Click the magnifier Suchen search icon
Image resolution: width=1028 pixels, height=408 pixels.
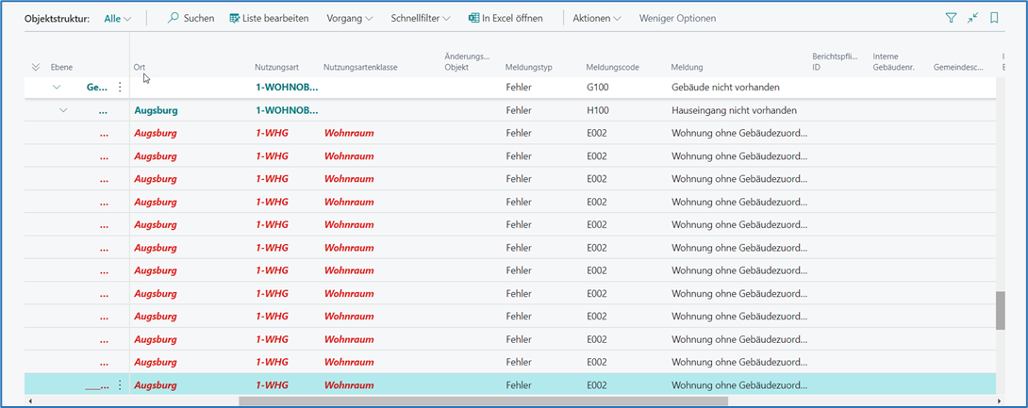[x=174, y=18]
